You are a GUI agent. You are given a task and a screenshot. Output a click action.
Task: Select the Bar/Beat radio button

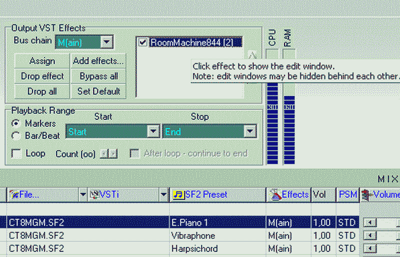pos(16,135)
